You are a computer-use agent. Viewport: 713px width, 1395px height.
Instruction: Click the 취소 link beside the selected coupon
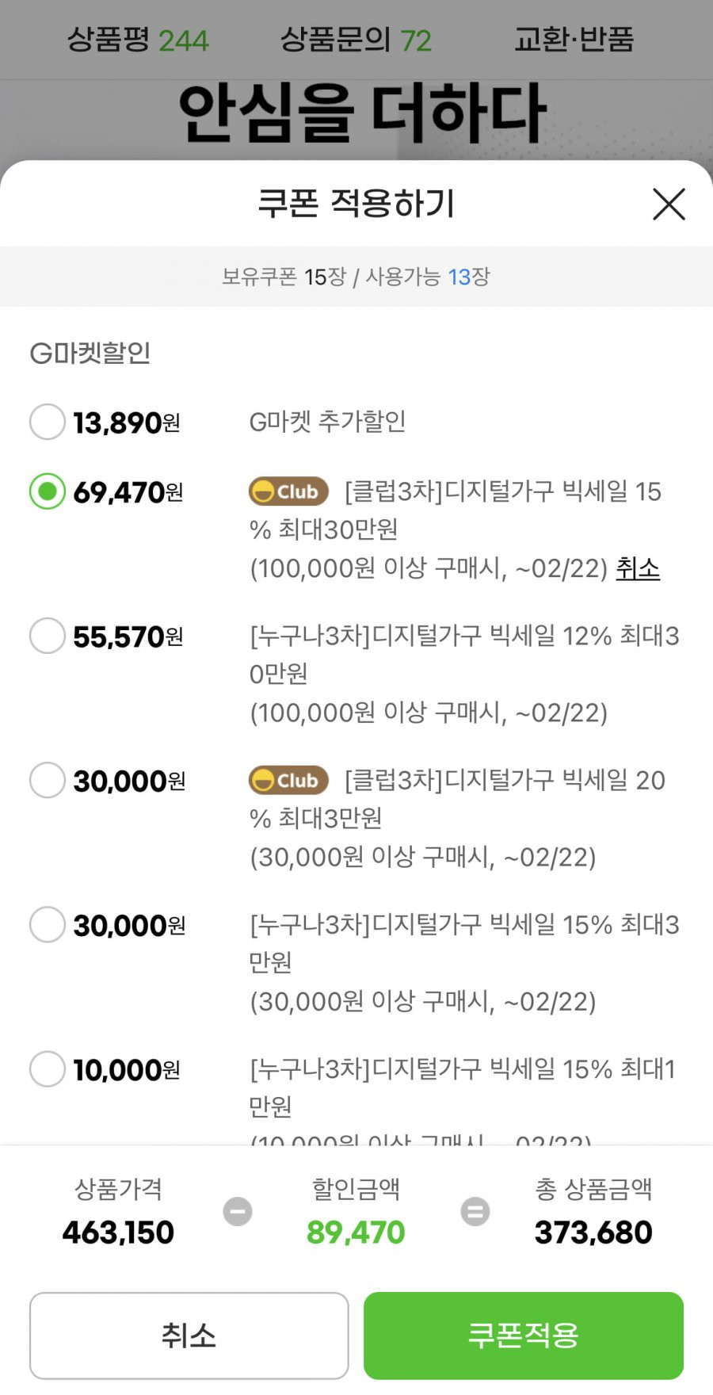[x=638, y=568]
